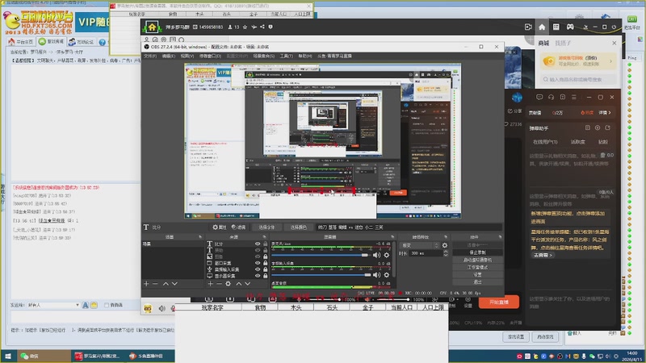Viewport: 646px width, 363px height.
Task: Pop out the controls dock corner icon
Action: [x=500, y=237]
